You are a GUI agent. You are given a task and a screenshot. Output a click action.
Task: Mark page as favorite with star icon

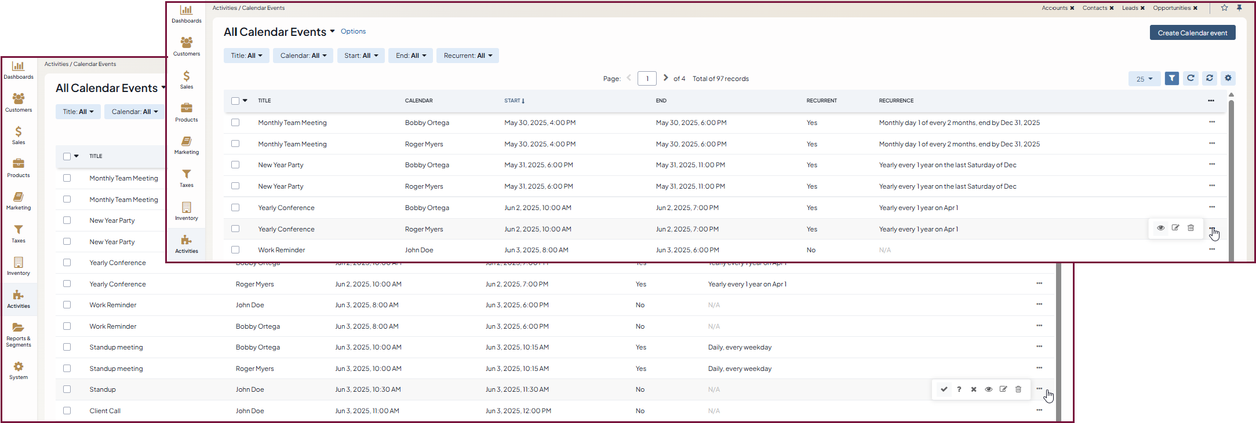(x=1224, y=8)
